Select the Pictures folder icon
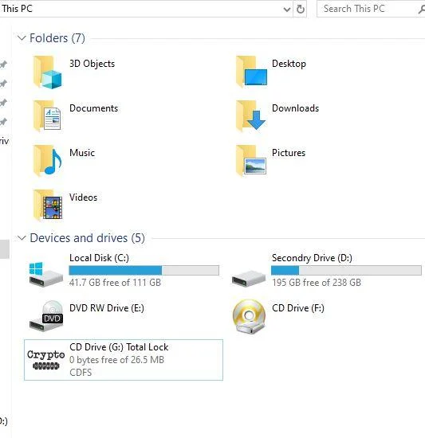Viewport: 425px width, 438px height. point(251,161)
